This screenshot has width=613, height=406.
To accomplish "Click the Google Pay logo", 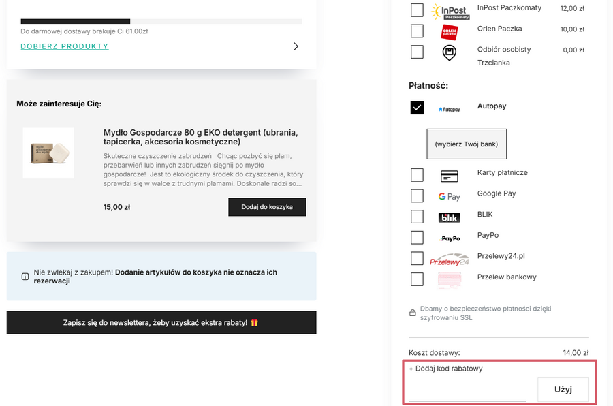I will (x=449, y=197).
